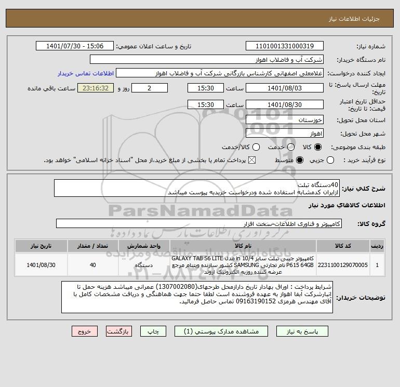Select the 'کالا' radio button
Screen dimensions: 400x387
coord(318,147)
